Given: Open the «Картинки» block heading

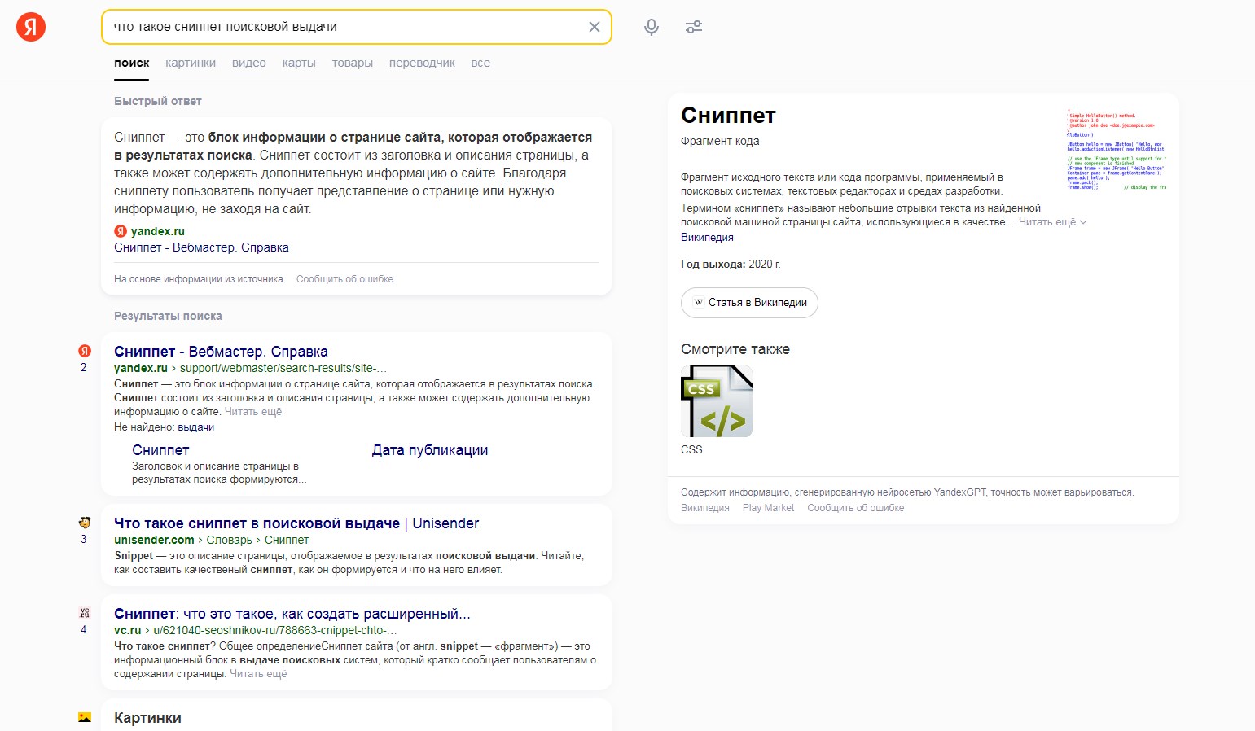Looking at the screenshot, I should click(x=147, y=718).
